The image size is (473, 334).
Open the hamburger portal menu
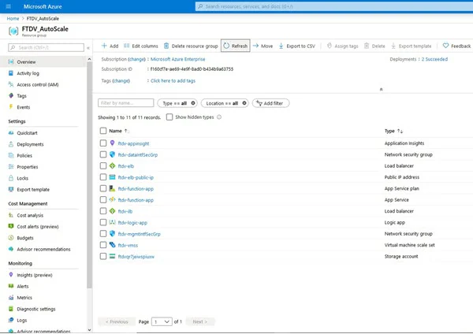click(9, 6)
